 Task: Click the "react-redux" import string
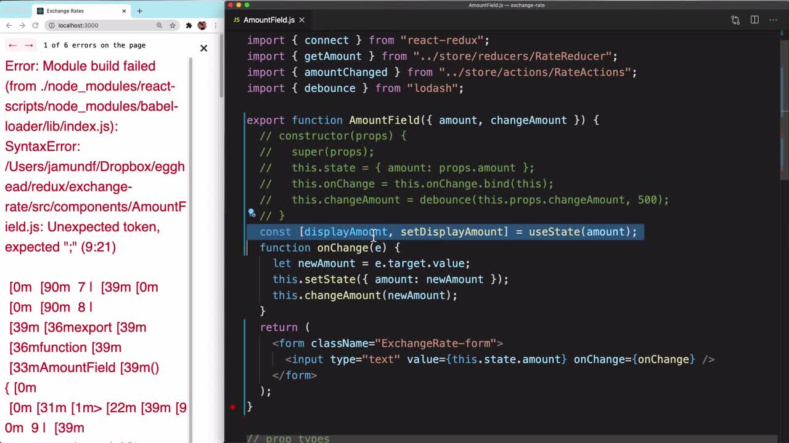pos(442,40)
